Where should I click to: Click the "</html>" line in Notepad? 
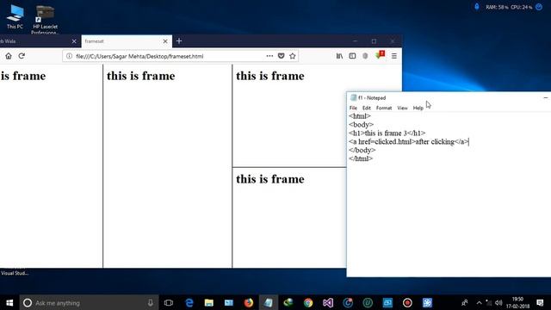pyautogui.click(x=361, y=158)
